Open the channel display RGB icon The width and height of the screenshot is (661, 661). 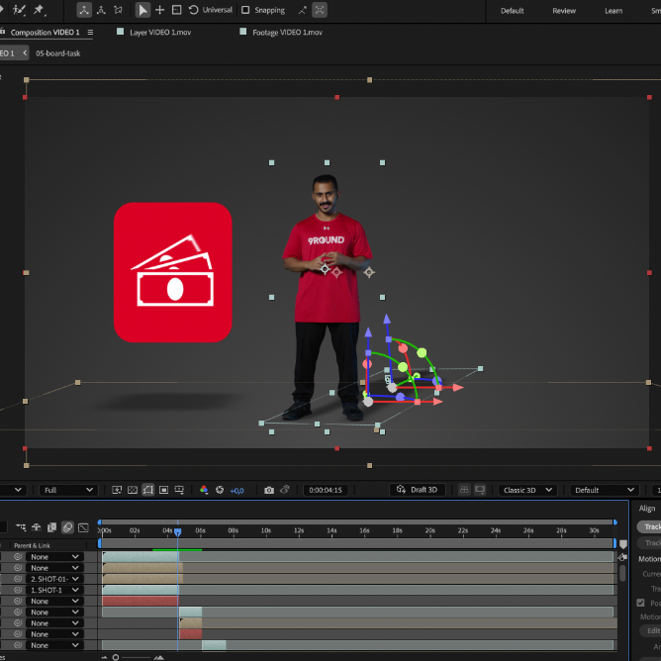[x=204, y=490]
